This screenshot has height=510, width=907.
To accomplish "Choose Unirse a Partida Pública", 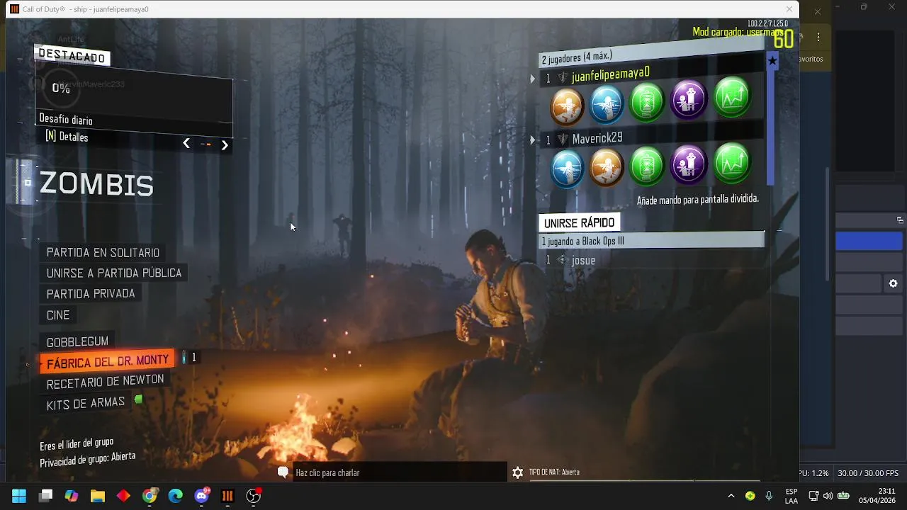I will coord(114,273).
